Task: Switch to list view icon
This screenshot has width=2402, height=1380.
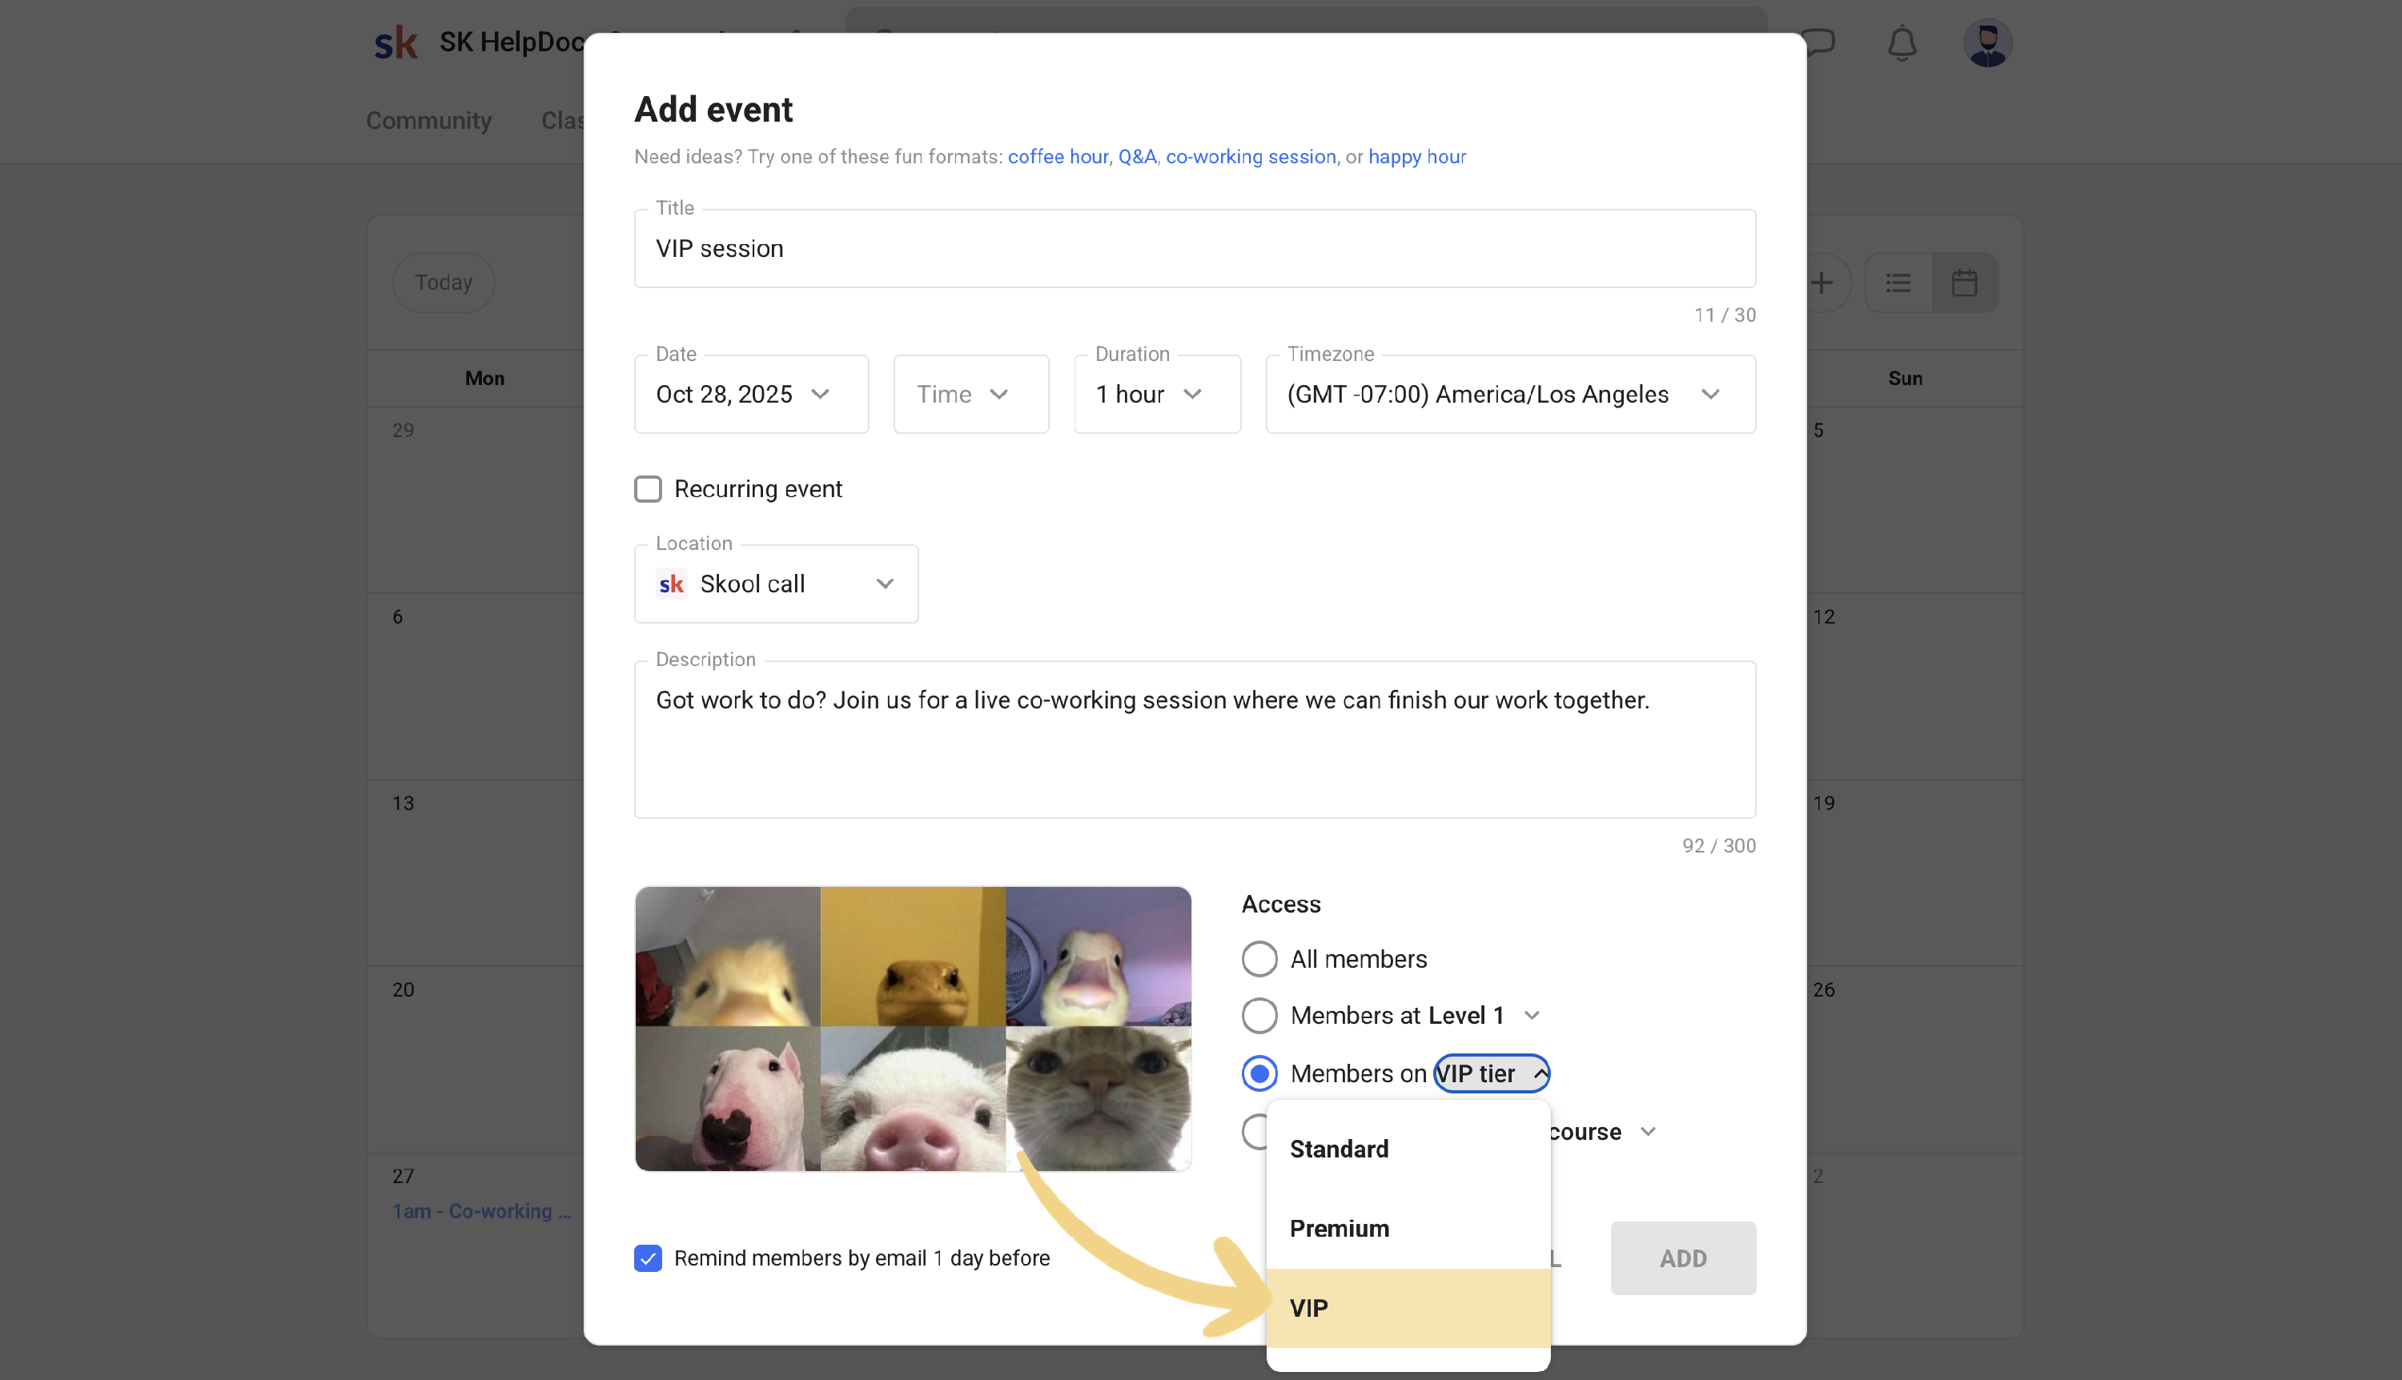Action: (1898, 283)
